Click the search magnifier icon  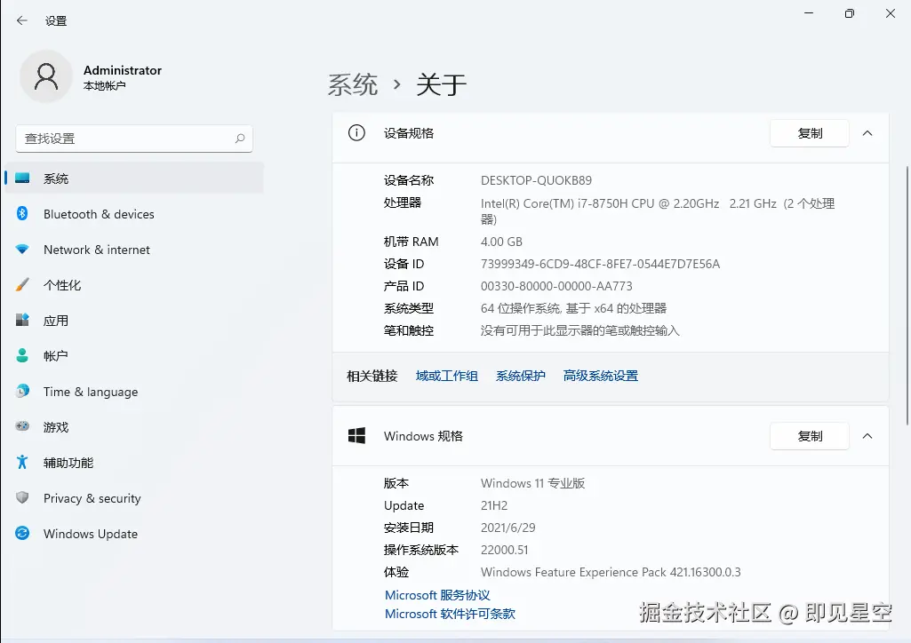pos(239,139)
